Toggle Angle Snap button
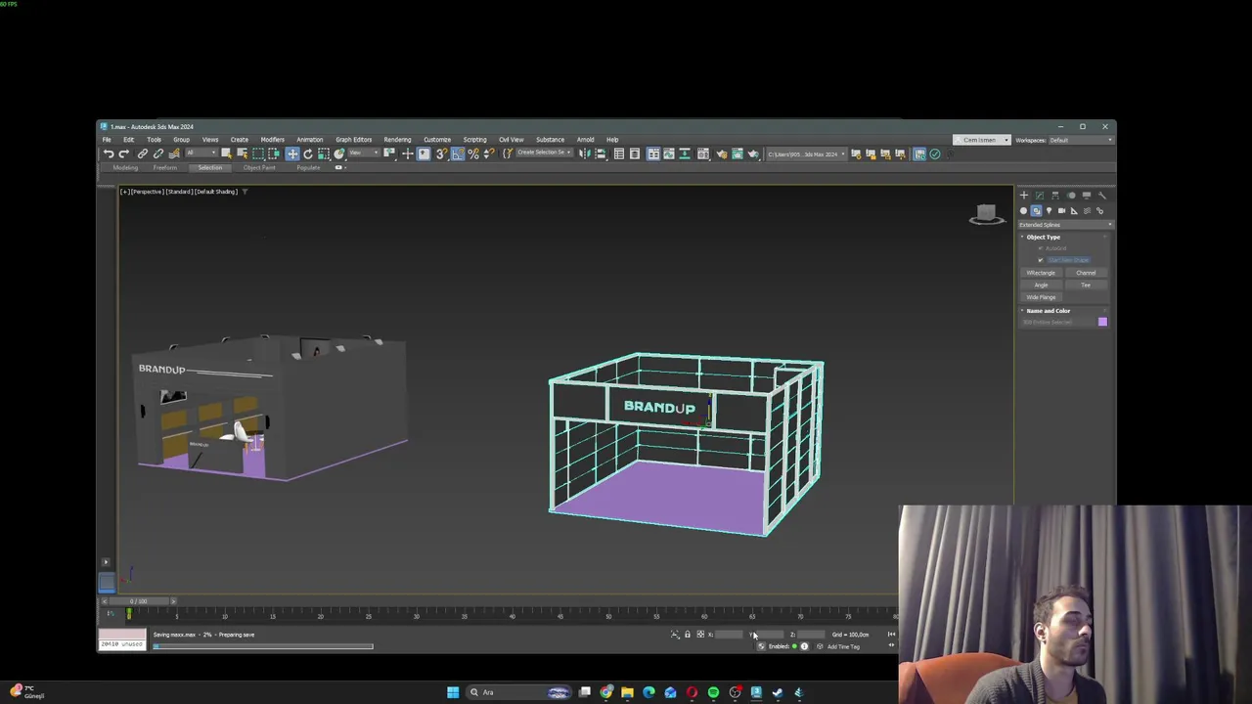Image resolution: width=1252 pixels, height=704 pixels. coord(457,154)
